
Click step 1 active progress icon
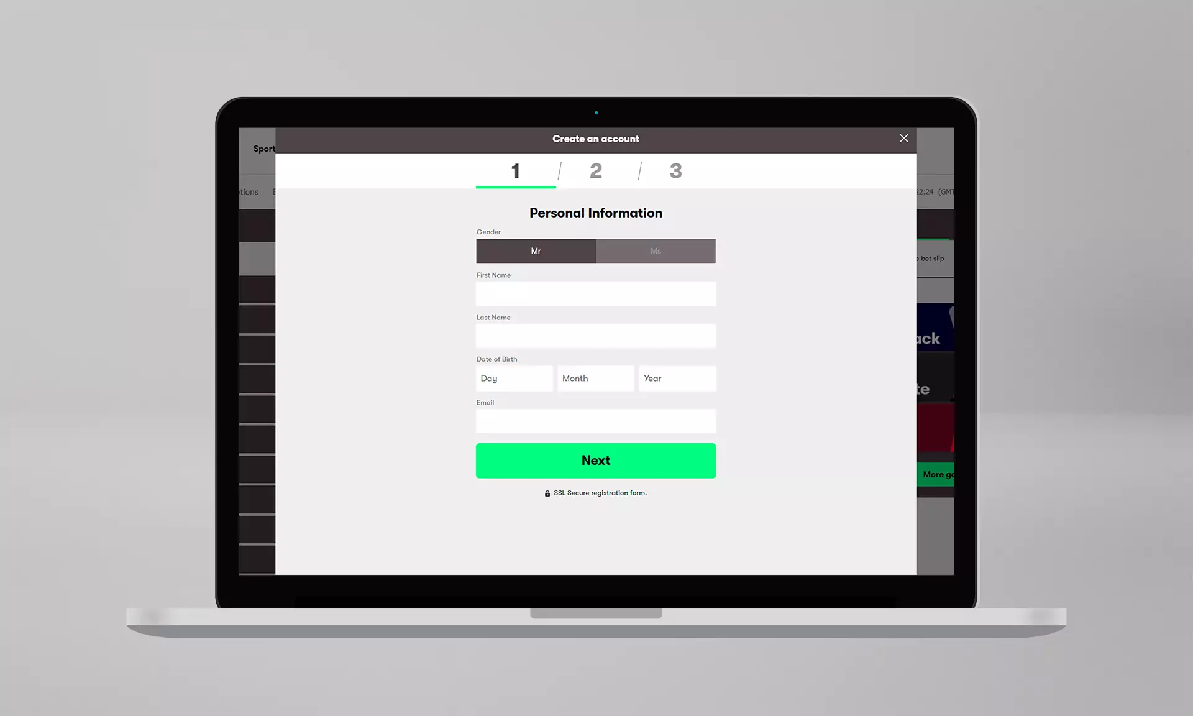pos(514,170)
